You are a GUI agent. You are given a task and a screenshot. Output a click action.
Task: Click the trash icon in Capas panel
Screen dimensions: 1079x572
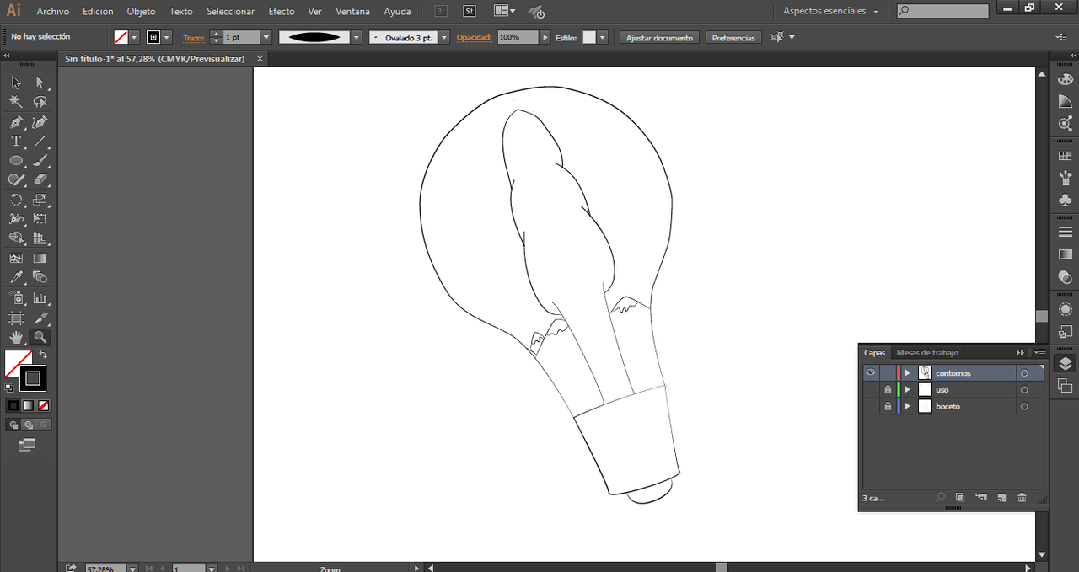[1022, 498]
